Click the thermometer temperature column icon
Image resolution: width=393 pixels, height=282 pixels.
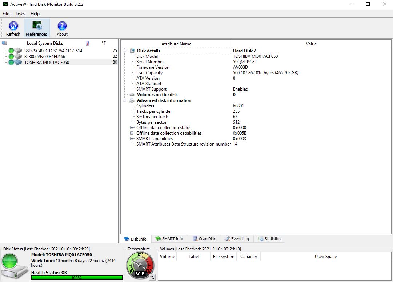click(88, 43)
